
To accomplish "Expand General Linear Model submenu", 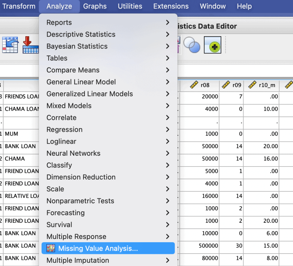I will point(108,82).
